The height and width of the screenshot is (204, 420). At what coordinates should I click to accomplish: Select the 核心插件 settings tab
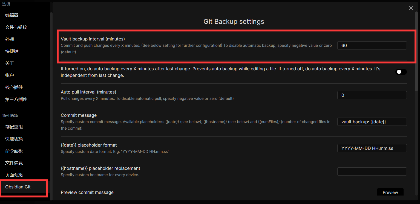[14, 88]
